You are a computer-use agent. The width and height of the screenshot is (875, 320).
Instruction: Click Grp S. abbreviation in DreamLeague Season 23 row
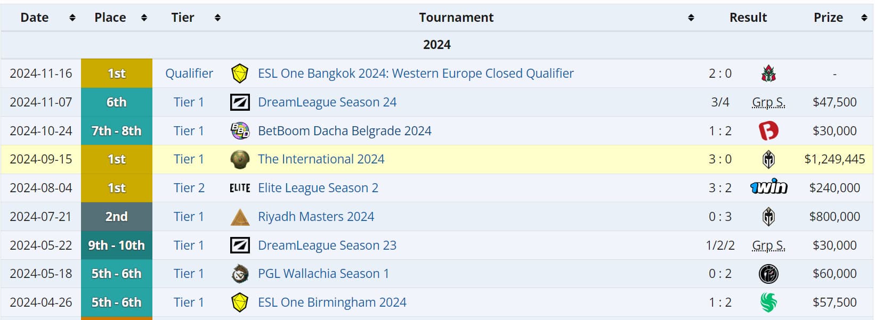pos(768,245)
